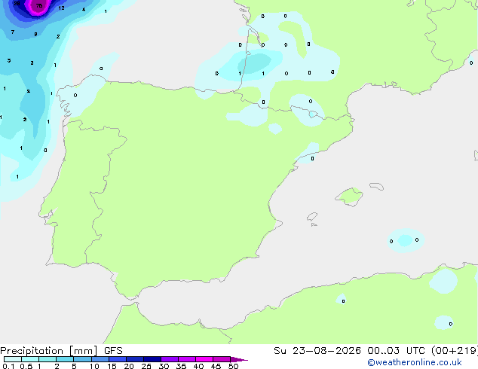The image size is (478, 369).
Task: Click the 0.5–1 mm legend color swatch
Action: point(30,359)
